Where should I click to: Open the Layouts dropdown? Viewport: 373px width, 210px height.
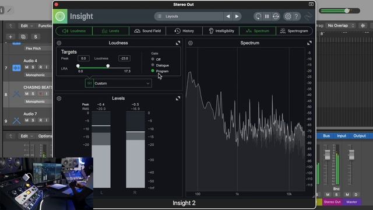(x=189, y=16)
